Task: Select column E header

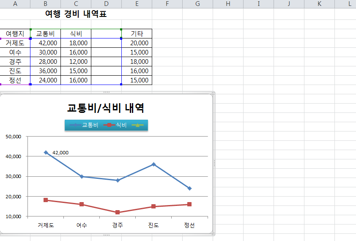Action: coord(137,4)
